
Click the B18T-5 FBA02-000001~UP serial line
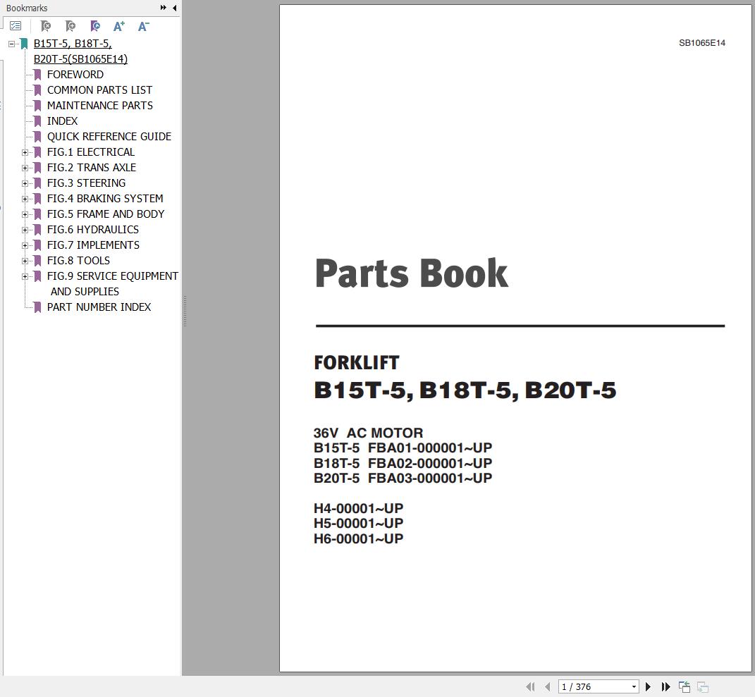(403, 463)
